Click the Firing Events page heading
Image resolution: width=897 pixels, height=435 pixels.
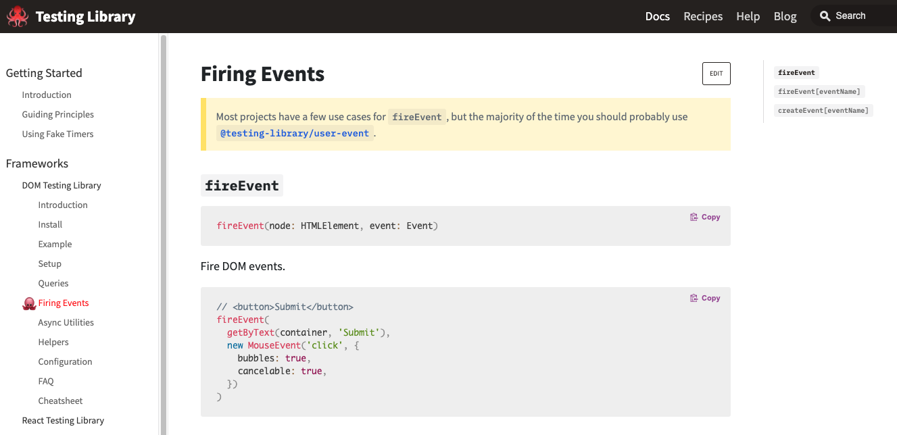click(262, 74)
